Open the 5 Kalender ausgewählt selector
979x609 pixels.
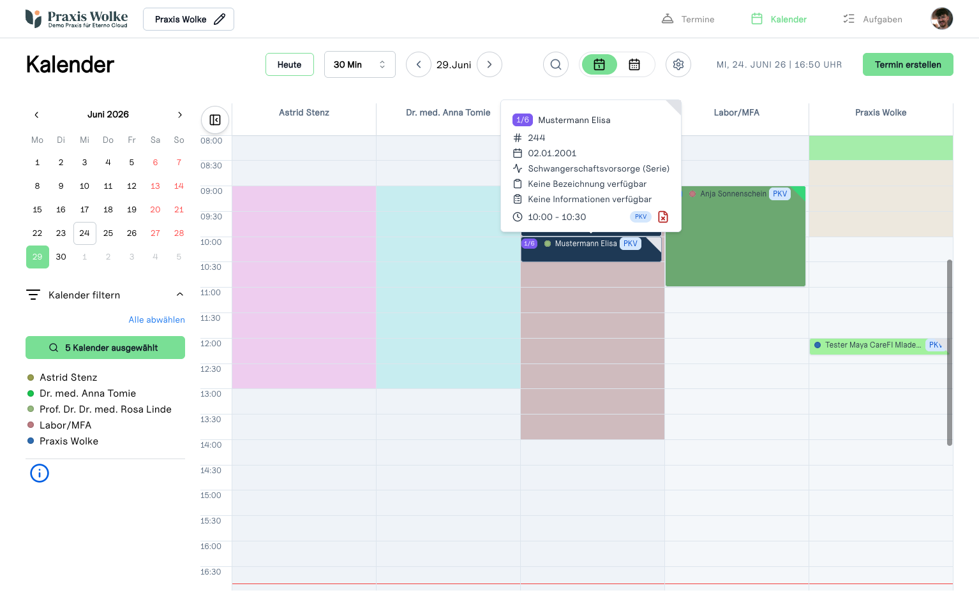(105, 348)
